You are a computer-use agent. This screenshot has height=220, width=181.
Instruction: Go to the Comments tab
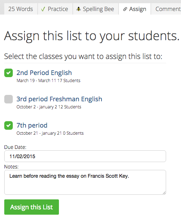coord(166,9)
